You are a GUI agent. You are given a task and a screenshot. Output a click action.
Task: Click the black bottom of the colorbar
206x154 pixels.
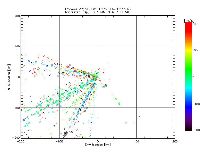coord(188,129)
